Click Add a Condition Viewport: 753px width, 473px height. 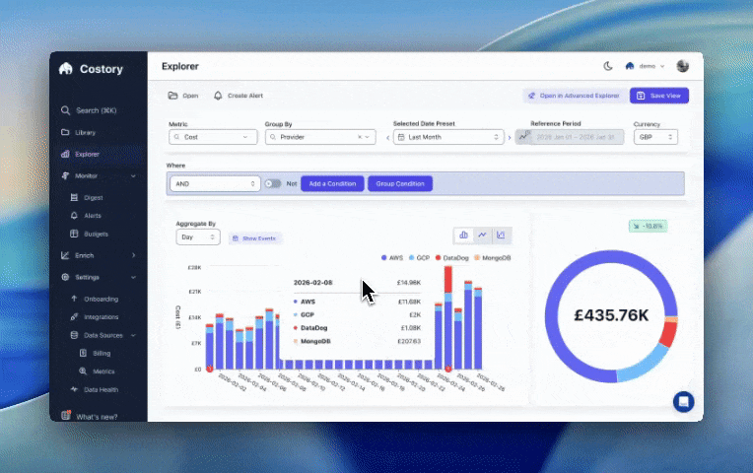332,184
